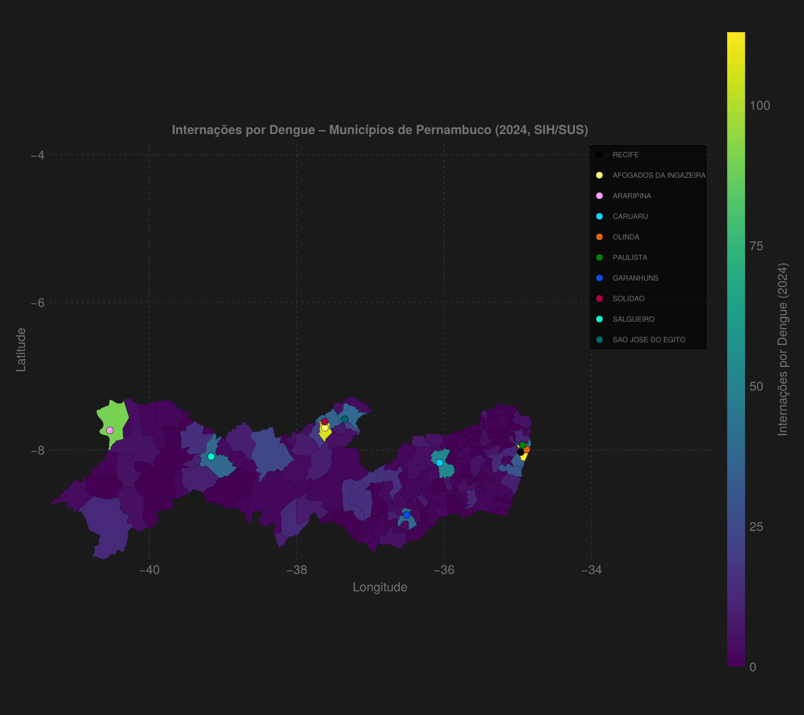Click the chart title text
804x715 pixels.
(x=380, y=130)
